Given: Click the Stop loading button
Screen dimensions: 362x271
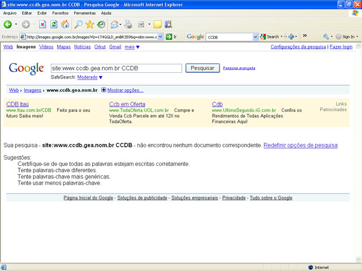Looking at the screenshot, I should pyautogui.click(x=42, y=24).
